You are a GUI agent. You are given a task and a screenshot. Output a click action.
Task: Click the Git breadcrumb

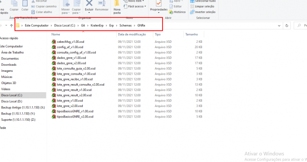pyautogui.click(x=83, y=25)
